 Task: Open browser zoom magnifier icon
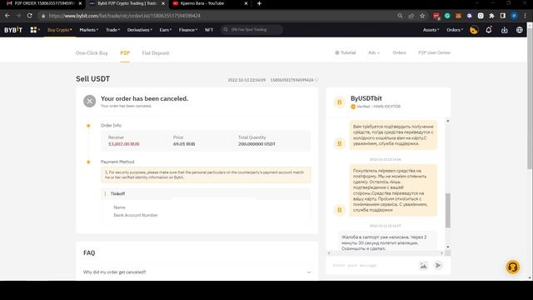click(x=400, y=16)
